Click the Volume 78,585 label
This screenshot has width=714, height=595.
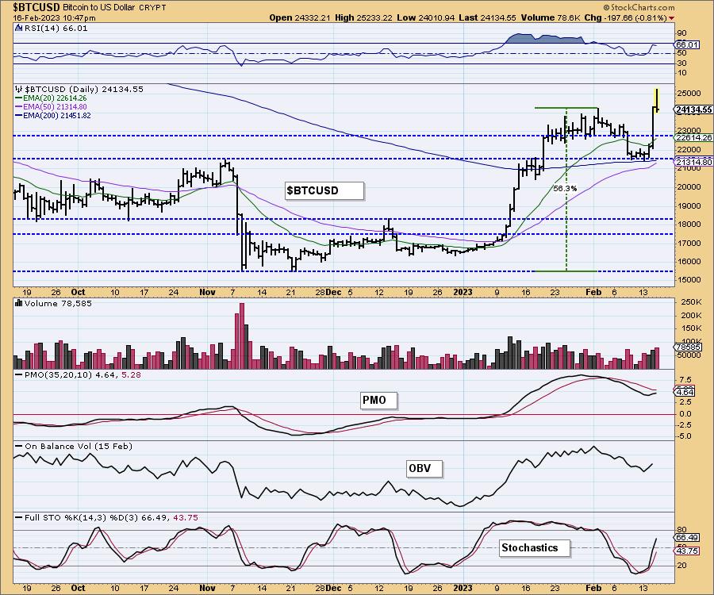[x=58, y=303]
